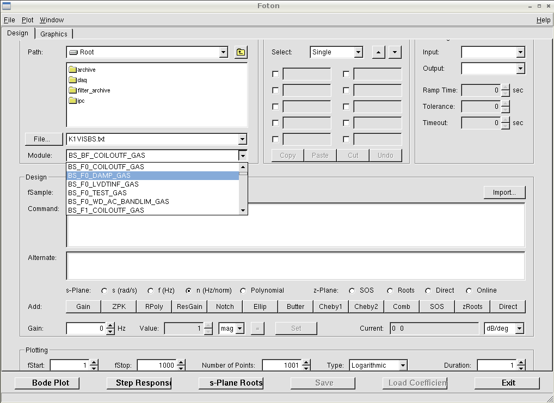Open the plot Type Logarithmic dropdown
554x403 pixels.
(403, 365)
